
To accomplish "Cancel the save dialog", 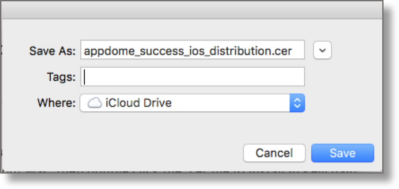I will point(274,153).
